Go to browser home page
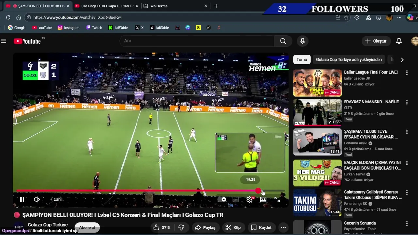 (19, 17)
